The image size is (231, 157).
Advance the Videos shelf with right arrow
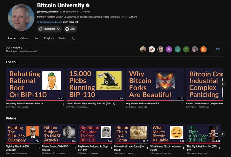(x=222, y=134)
